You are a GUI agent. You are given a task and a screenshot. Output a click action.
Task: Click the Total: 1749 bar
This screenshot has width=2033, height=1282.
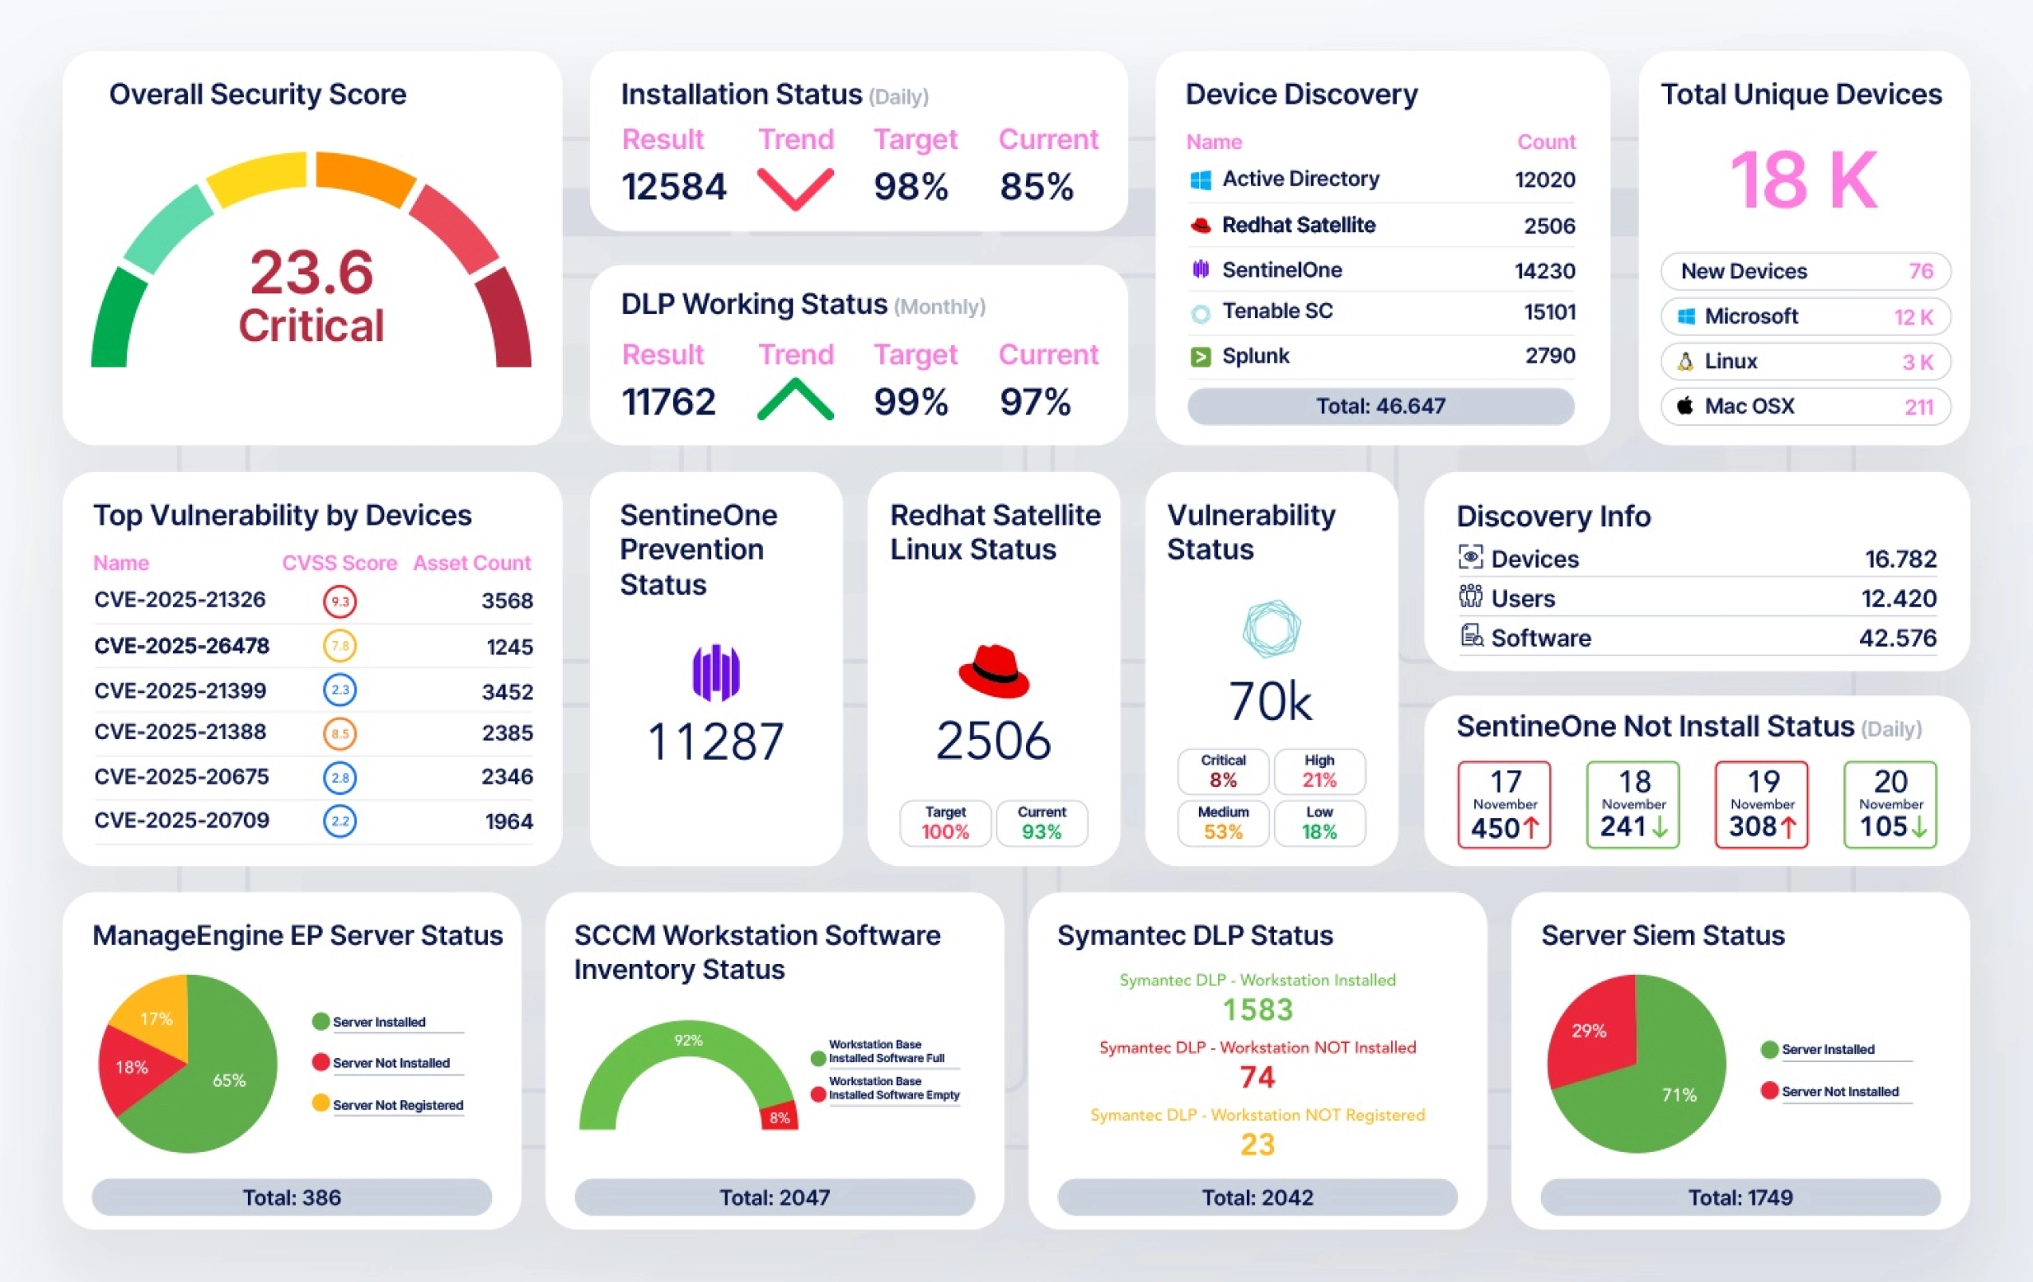pyautogui.click(x=1740, y=1197)
